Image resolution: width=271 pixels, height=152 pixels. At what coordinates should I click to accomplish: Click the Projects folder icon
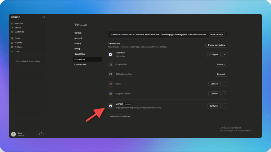pos(12,42)
